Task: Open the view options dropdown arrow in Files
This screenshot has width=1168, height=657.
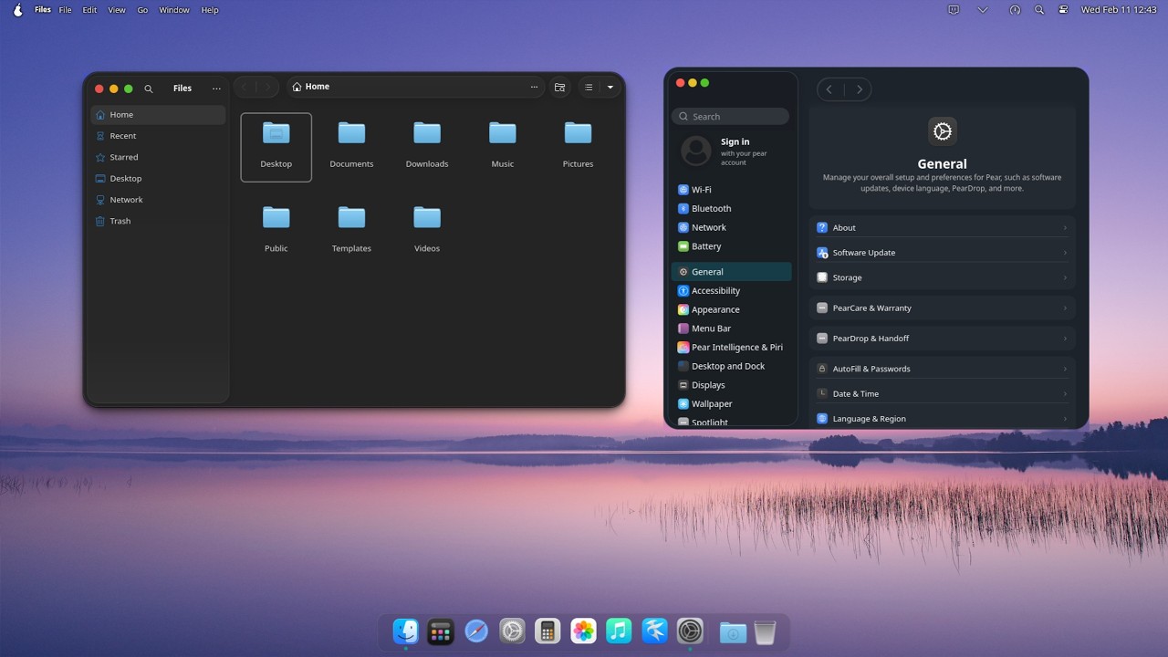Action: pyautogui.click(x=610, y=87)
